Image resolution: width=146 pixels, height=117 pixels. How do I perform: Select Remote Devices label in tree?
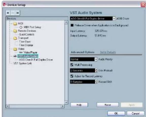[27, 31]
